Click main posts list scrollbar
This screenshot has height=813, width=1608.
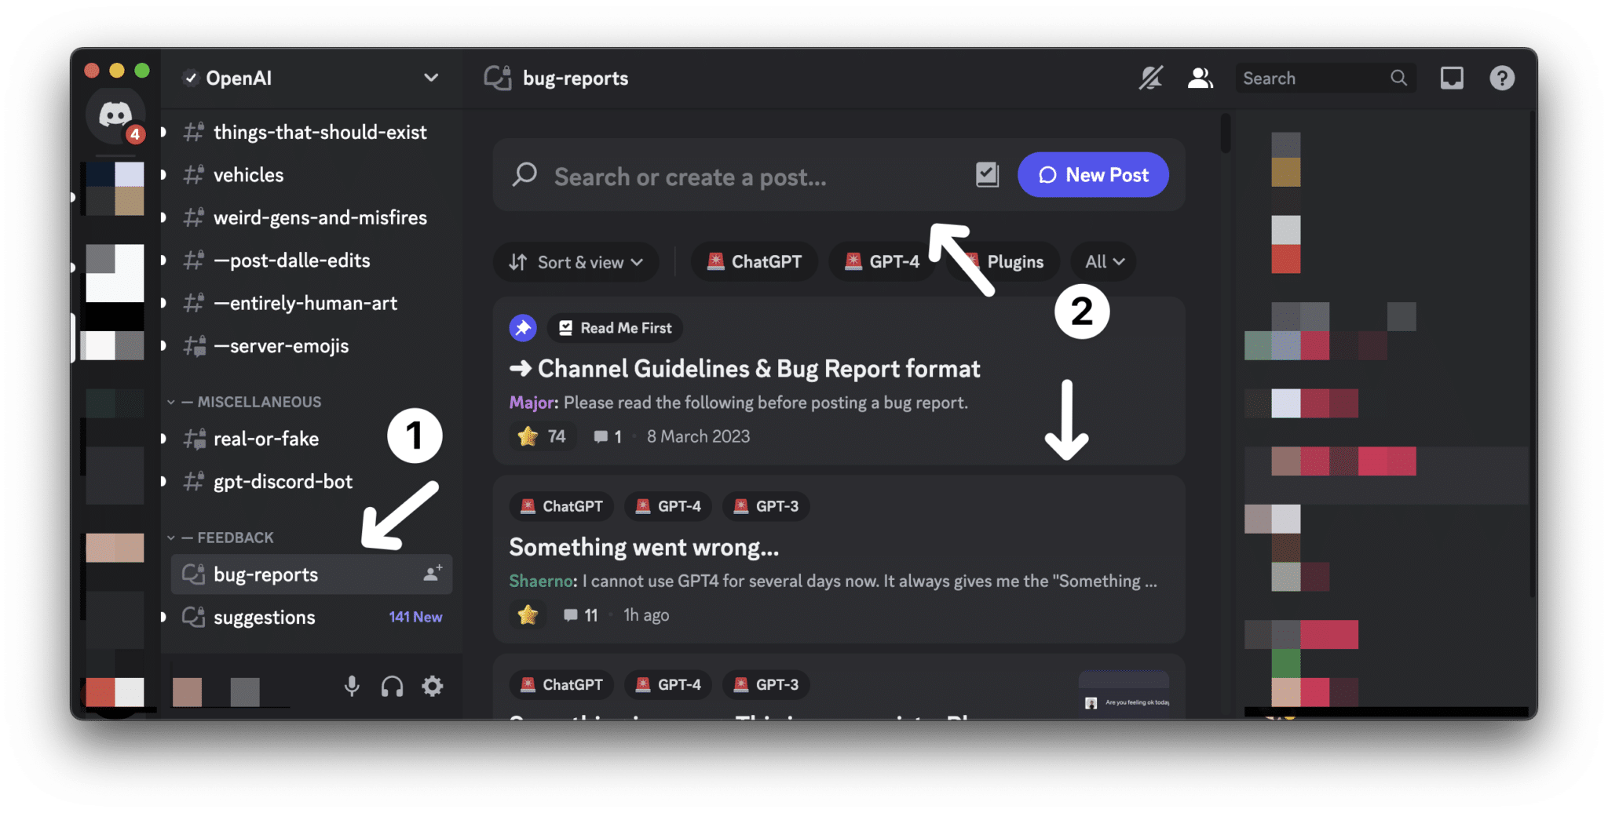1226,133
